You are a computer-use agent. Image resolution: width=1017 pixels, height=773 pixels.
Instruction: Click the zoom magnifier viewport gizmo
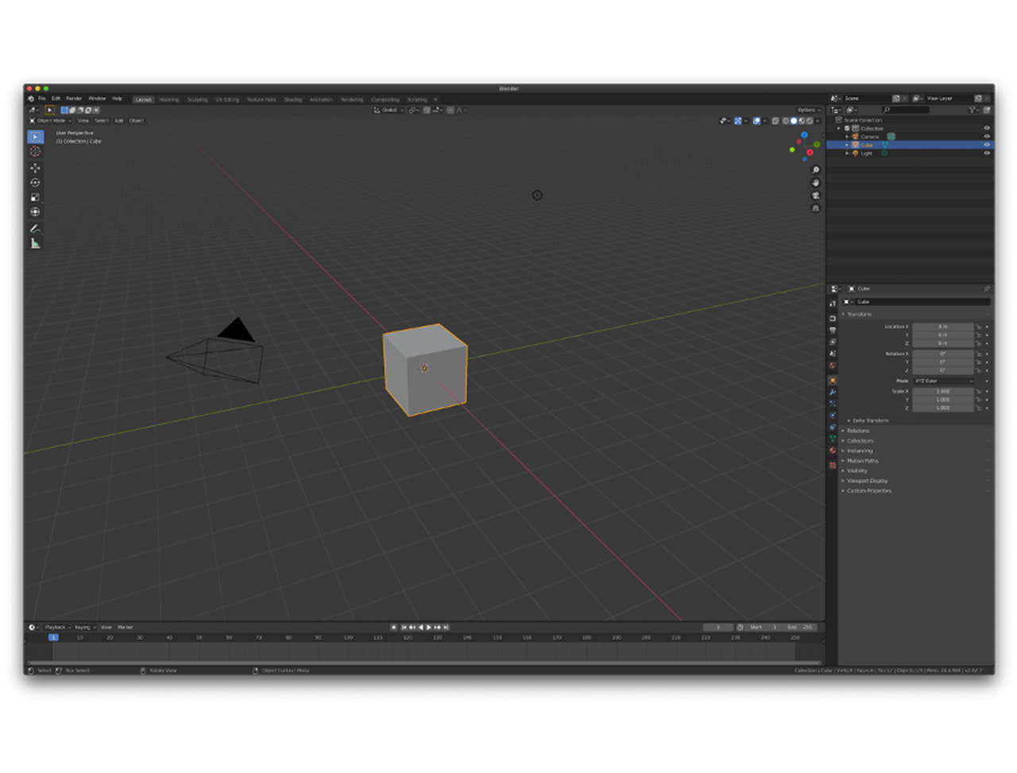(x=815, y=170)
